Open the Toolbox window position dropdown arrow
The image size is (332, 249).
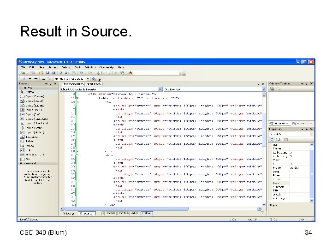coord(46,83)
